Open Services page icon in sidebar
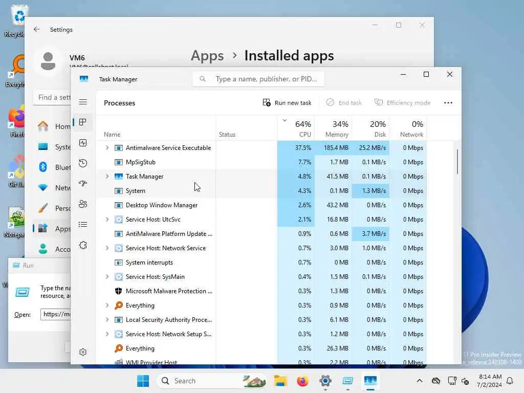 tap(83, 245)
